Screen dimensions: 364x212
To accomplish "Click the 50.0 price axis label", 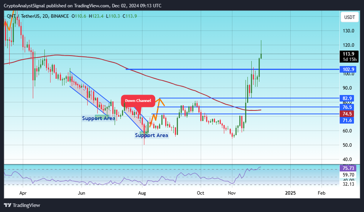I will click(347, 145).
